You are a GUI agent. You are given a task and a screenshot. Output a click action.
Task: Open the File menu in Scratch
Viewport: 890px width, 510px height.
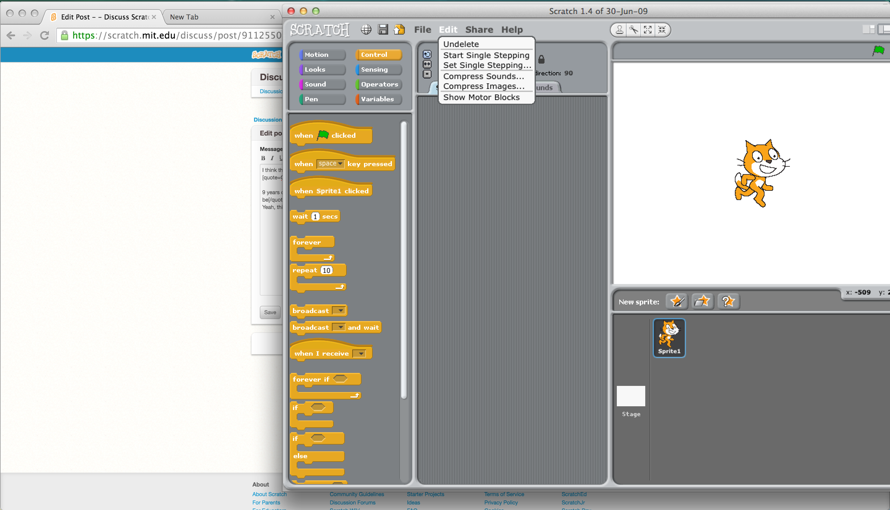coord(422,30)
